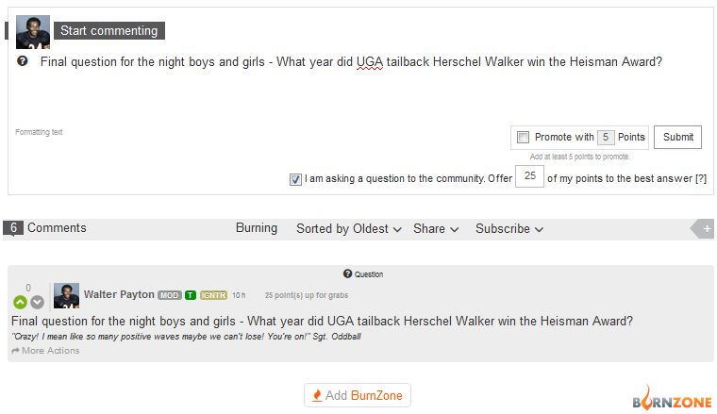Image resolution: width=717 pixels, height=414 pixels.
Task: Click the MOD badge next to Walter Payton
Action: [170, 295]
